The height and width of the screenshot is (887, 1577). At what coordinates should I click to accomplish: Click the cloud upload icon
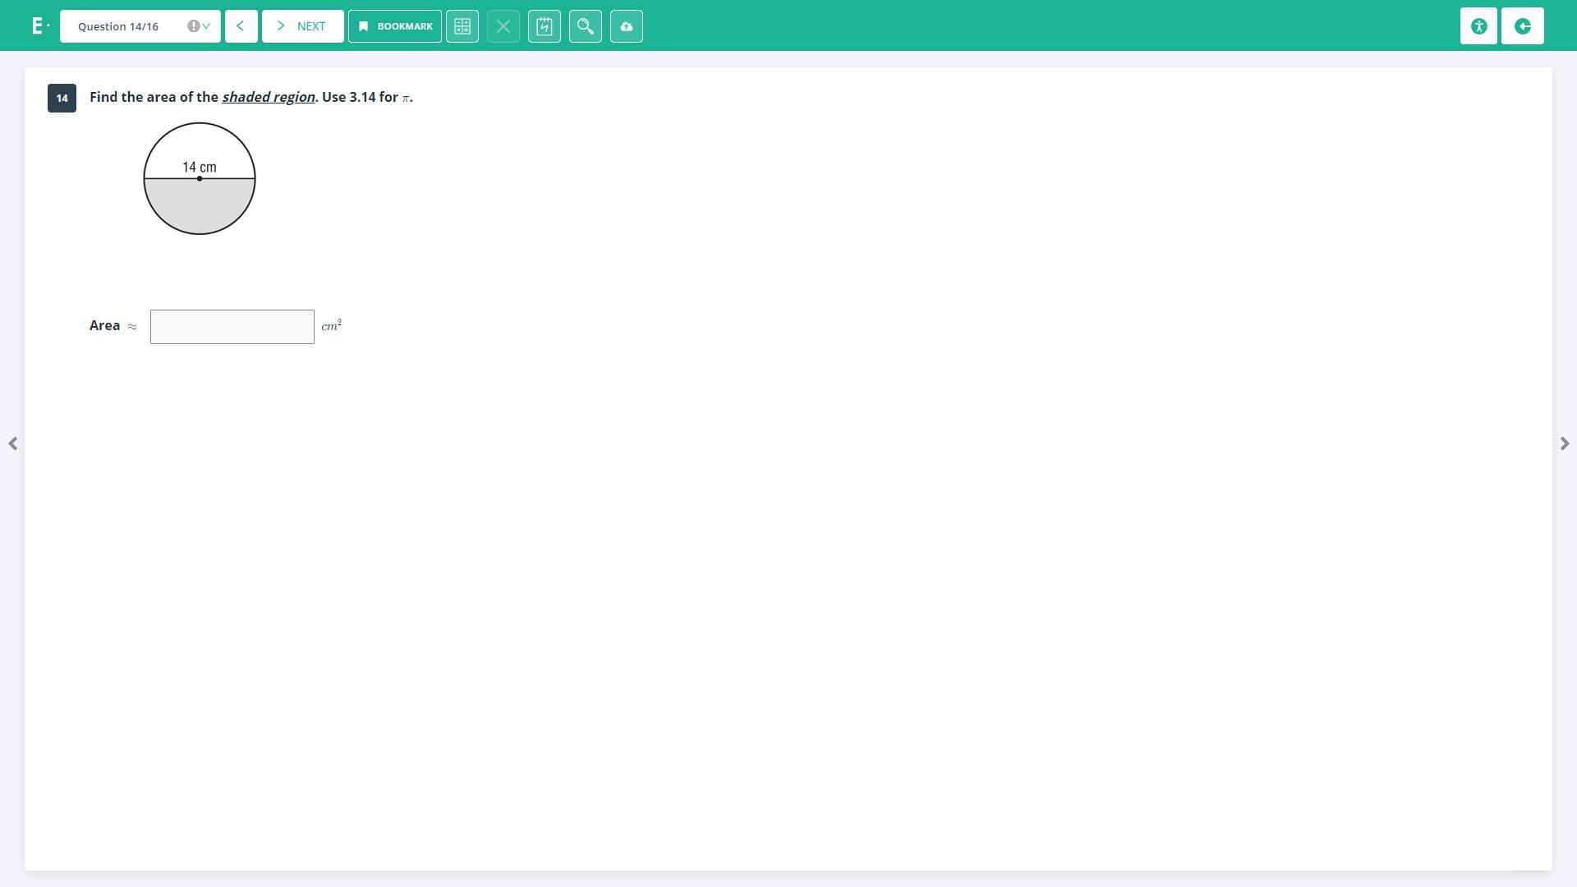(x=627, y=26)
